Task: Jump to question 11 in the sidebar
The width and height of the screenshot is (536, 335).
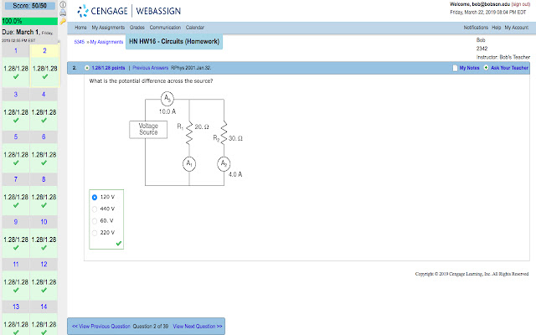Action: click(16, 265)
